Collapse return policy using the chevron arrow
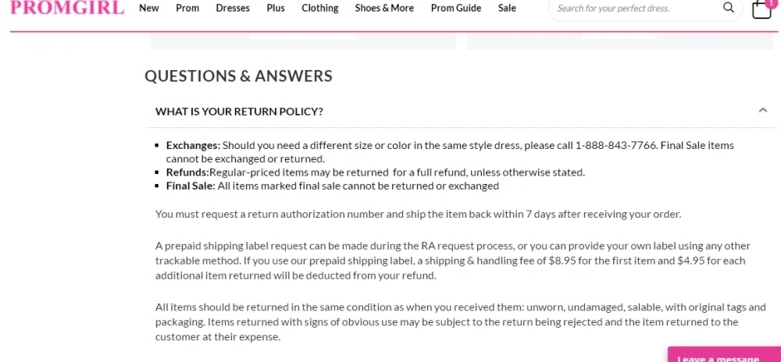781x362 pixels. tap(763, 111)
